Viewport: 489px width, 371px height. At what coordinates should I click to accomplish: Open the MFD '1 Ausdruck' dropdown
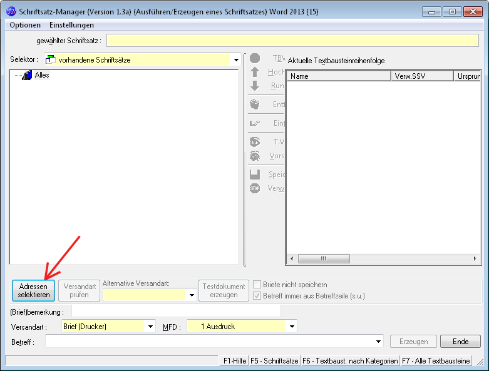coord(292,327)
